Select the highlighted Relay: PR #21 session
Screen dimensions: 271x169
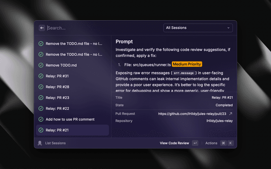[x=57, y=130]
